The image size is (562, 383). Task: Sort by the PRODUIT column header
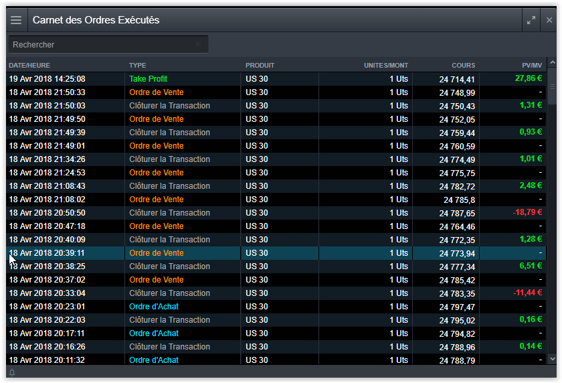click(260, 66)
